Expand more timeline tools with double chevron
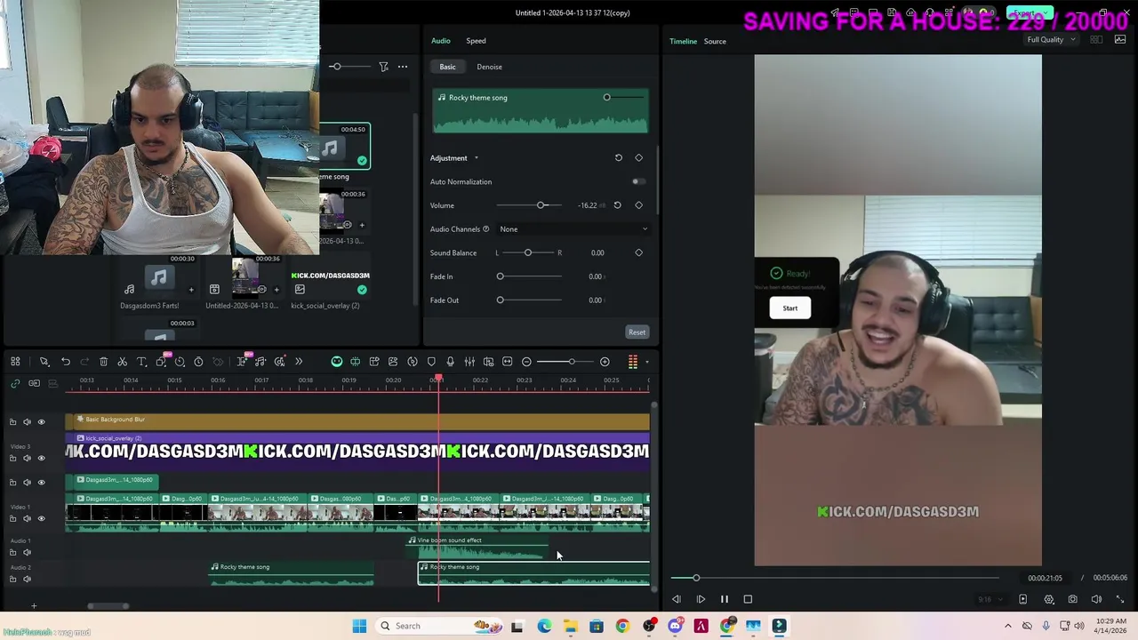Viewport: 1138px width, 640px height. pos(299,362)
